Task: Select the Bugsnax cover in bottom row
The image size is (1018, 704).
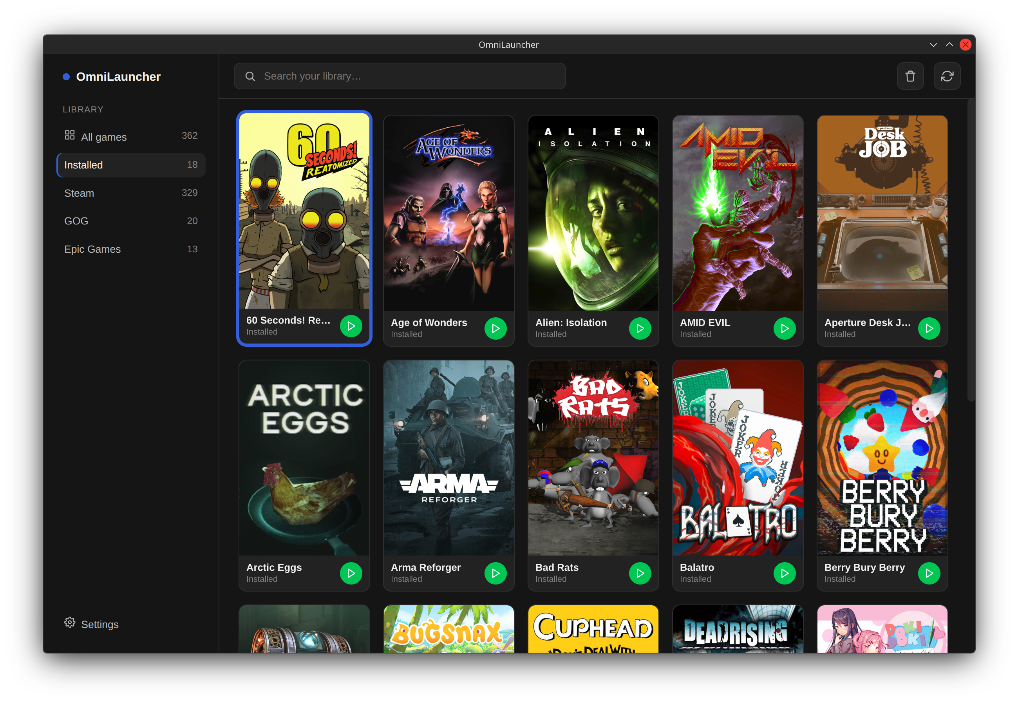Action: (449, 630)
